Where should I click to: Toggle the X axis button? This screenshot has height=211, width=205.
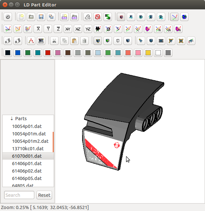pos(38,29)
